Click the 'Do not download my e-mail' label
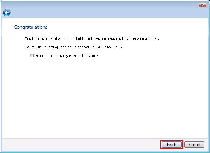The width and height of the screenshot is (210, 153). [66, 56]
